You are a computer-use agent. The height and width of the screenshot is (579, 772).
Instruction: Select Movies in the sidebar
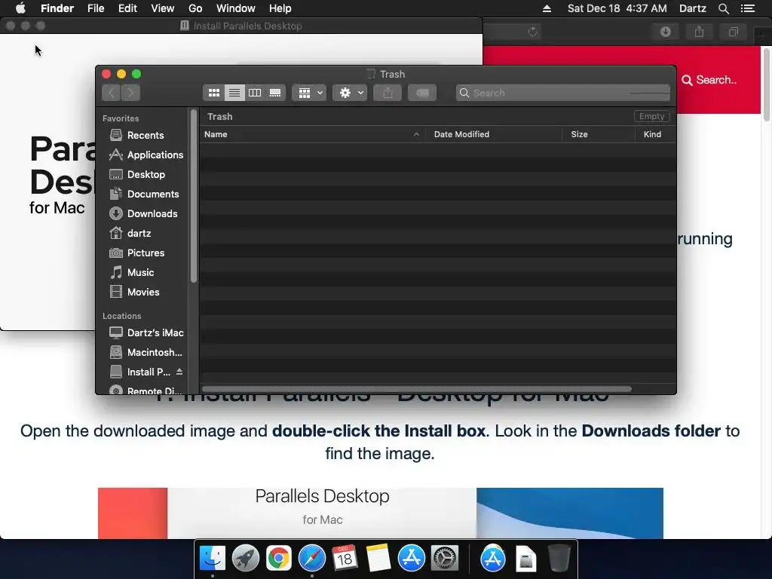[x=134, y=292]
